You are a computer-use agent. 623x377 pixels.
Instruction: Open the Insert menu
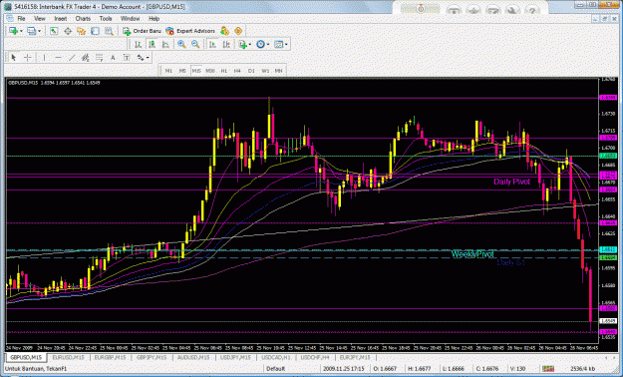point(61,19)
